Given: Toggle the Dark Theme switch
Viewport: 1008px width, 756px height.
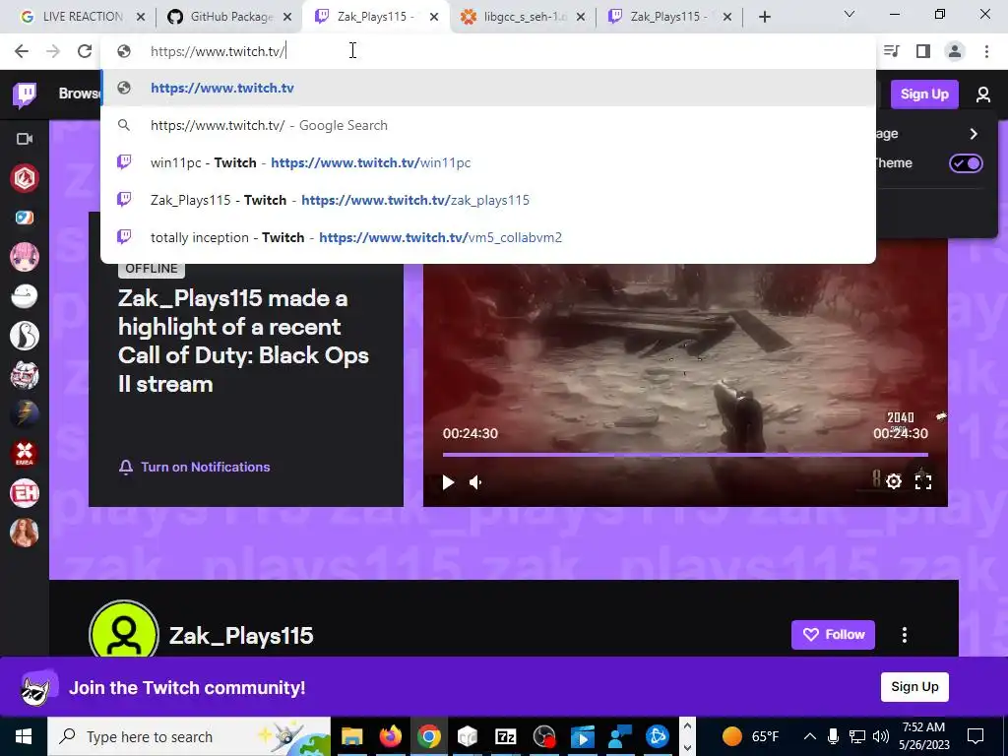Looking at the screenshot, I should point(966,163).
